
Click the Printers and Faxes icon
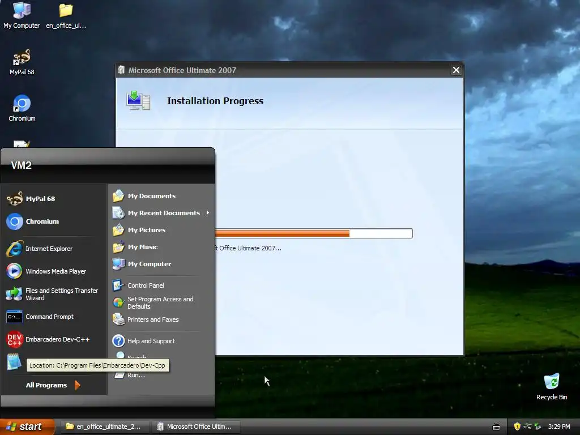[118, 319]
